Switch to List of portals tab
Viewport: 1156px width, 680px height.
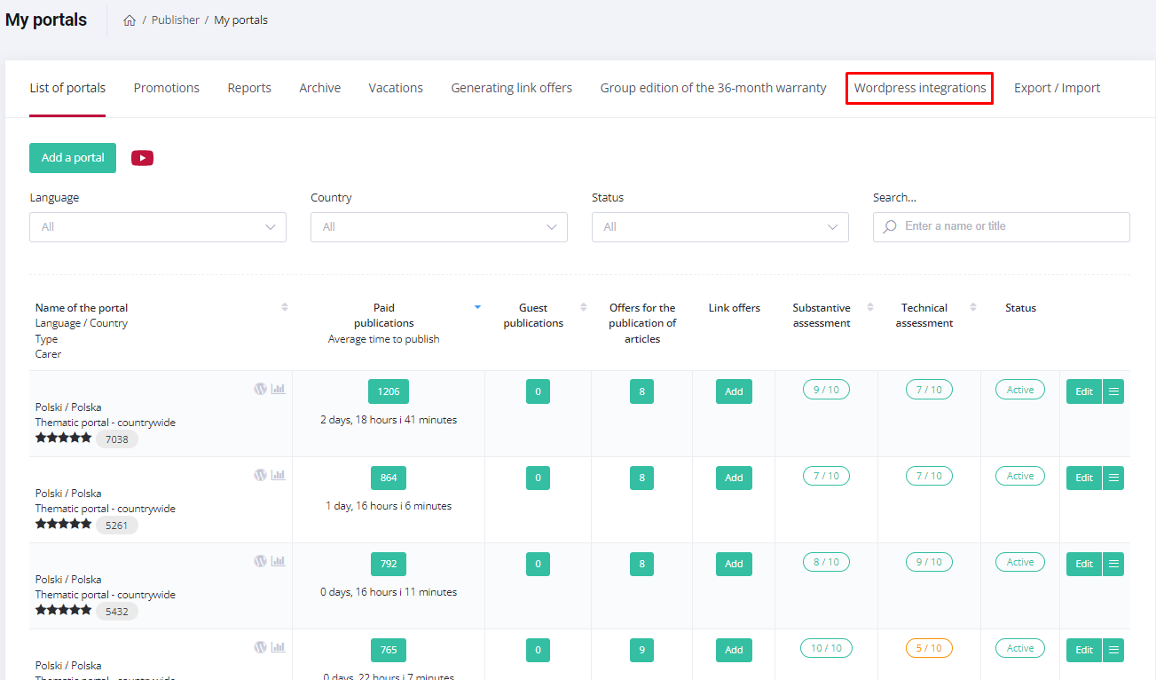click(67, 88)
